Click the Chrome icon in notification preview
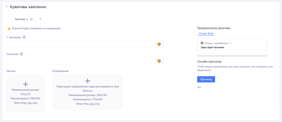The width and height of the screenshot is (282, 122). pos(202,43)
